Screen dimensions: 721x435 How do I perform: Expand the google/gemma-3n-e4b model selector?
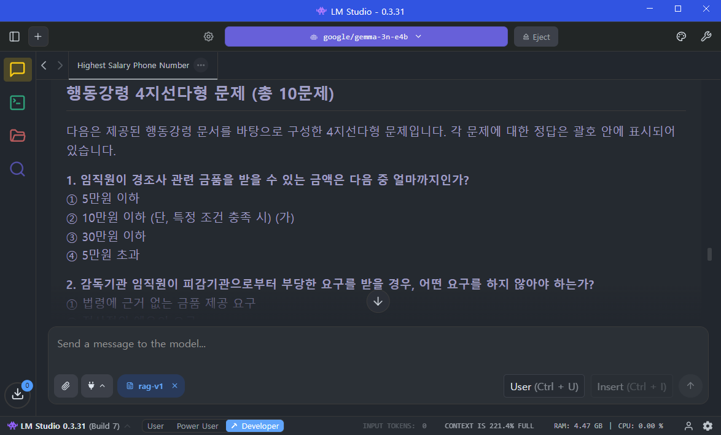(366, 37)
